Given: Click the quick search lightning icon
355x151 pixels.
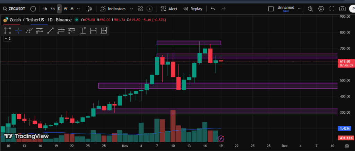Looking at the screenshot, I should 310,9.
